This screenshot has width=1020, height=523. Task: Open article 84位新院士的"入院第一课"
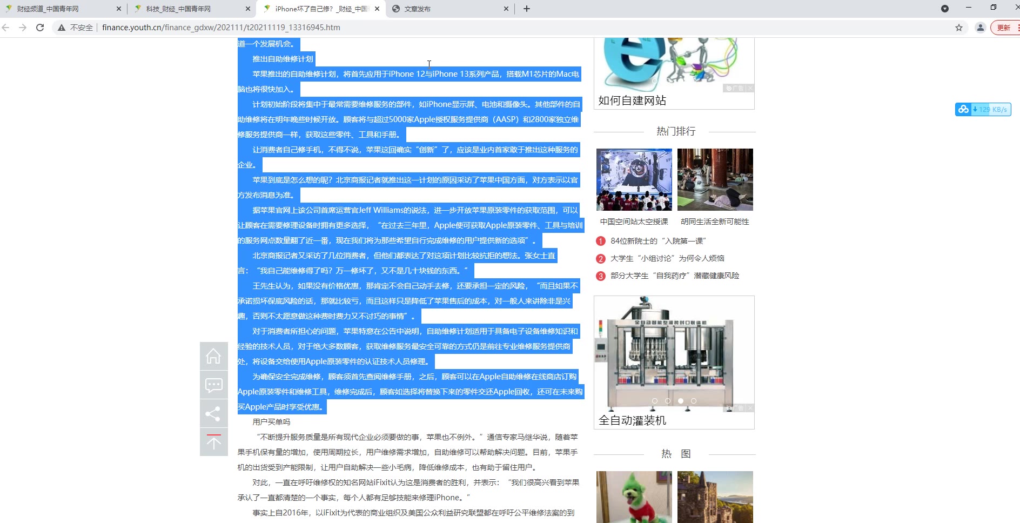coord(658,241)
